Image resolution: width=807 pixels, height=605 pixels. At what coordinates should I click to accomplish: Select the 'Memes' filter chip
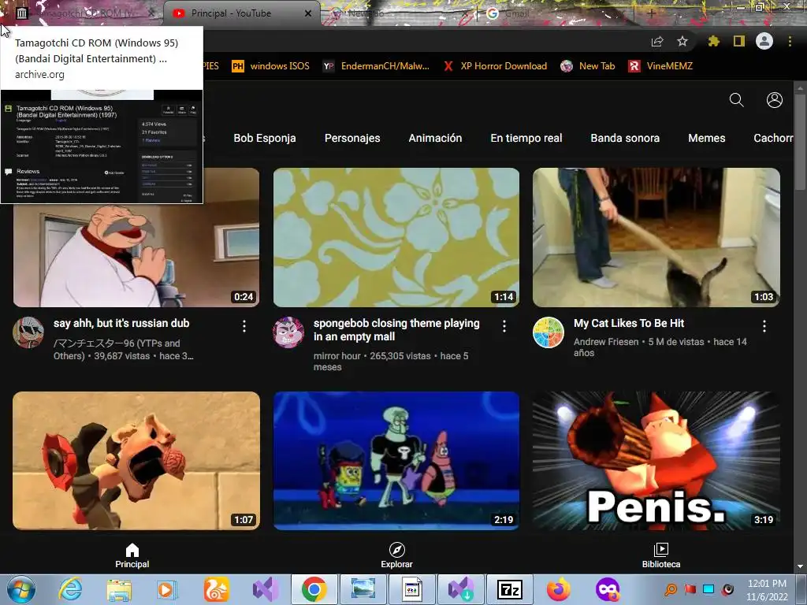pos(707,138)
